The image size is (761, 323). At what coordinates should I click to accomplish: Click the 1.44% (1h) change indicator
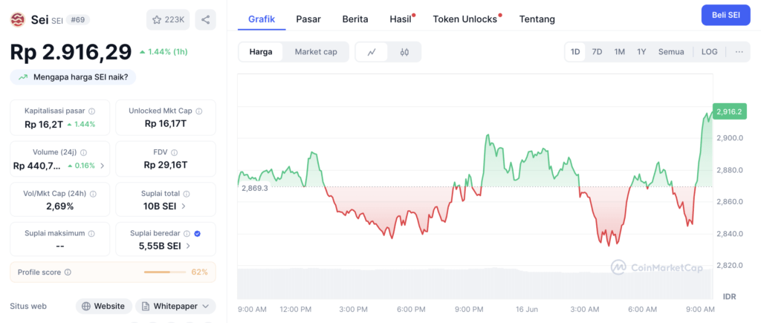(163, 51)
